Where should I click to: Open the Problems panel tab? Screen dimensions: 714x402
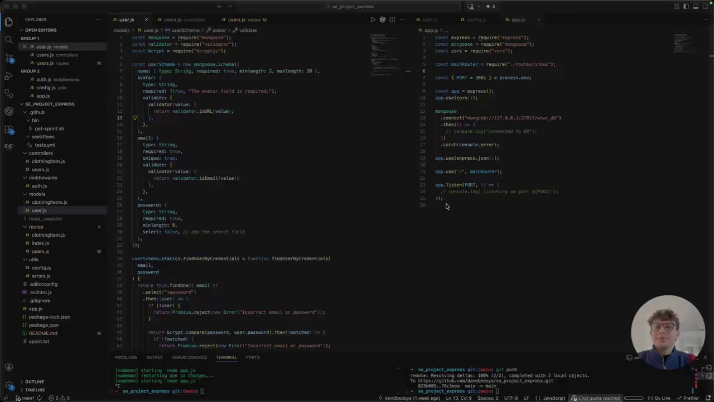[x=126, y=357]
